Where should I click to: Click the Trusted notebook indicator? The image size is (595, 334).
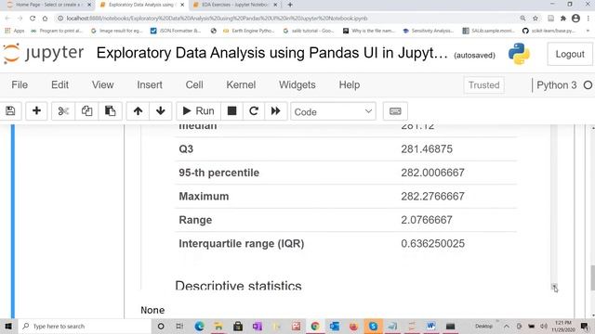[483, 85]
